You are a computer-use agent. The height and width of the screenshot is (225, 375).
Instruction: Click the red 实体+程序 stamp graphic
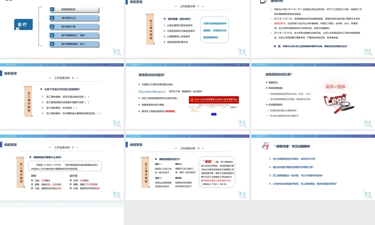[336, 87]
